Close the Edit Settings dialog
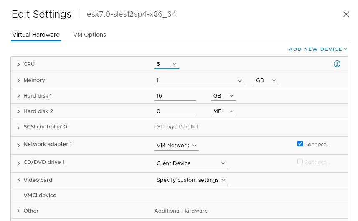Viewport: 358px width, 221px height. tap(346, 14)
